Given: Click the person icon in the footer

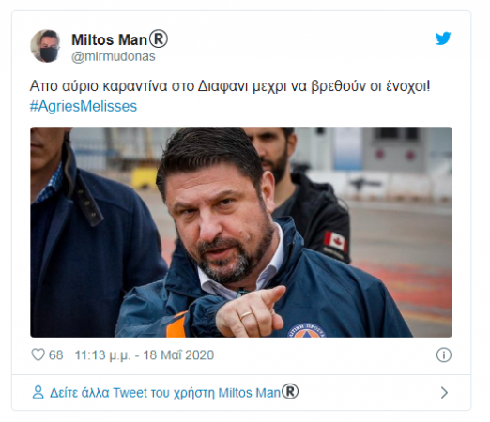Looking at the screenshot, I should pyautogui.click(x=38, y=392).
